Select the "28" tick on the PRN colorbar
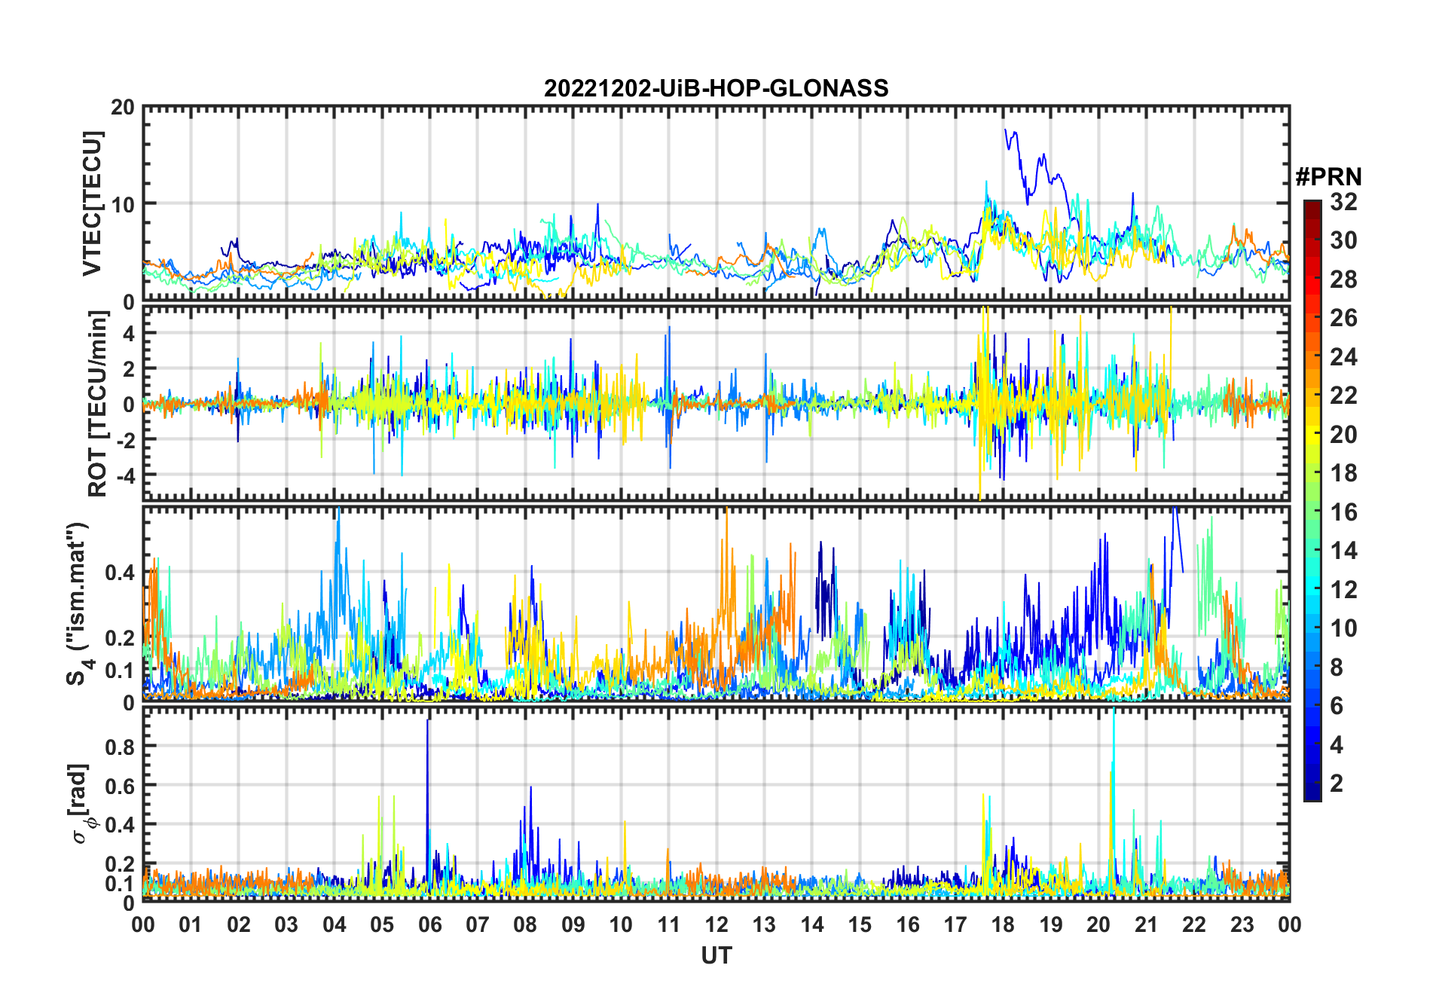This screenshot has height=1002, width=1433. [1343, 280]
